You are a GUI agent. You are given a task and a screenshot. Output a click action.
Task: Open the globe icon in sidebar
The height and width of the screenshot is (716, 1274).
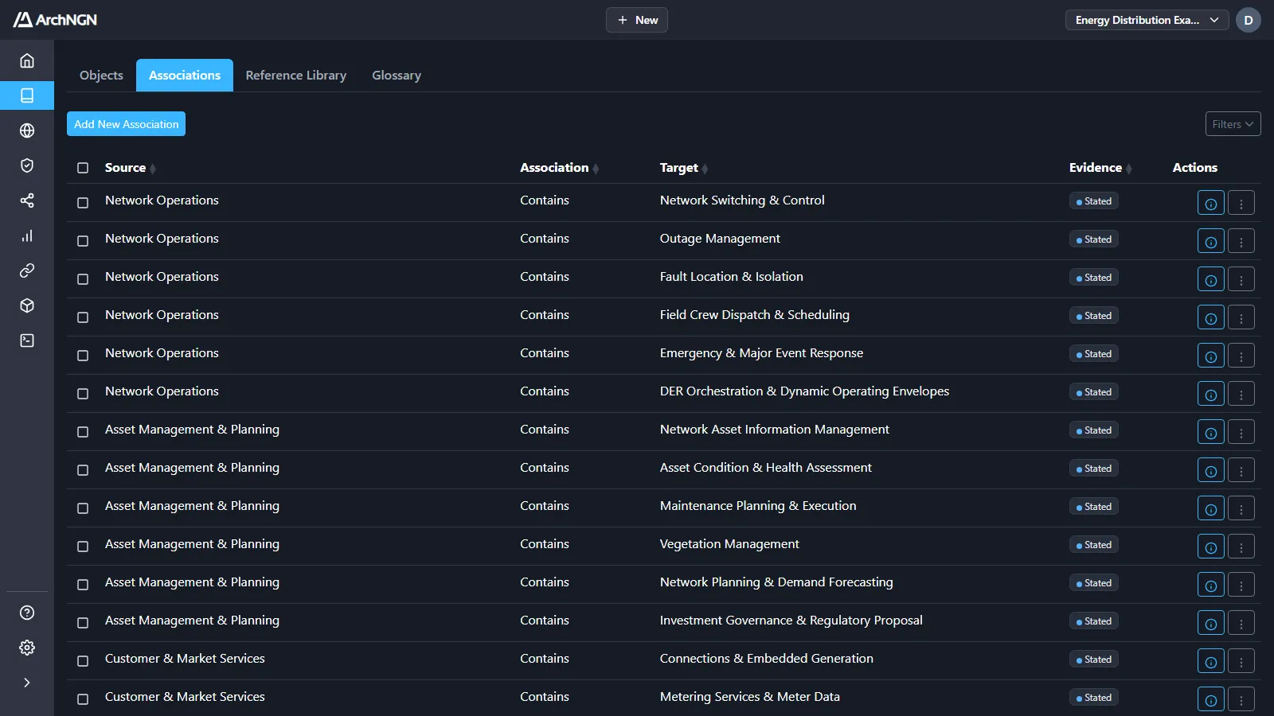tap(27, 130)
